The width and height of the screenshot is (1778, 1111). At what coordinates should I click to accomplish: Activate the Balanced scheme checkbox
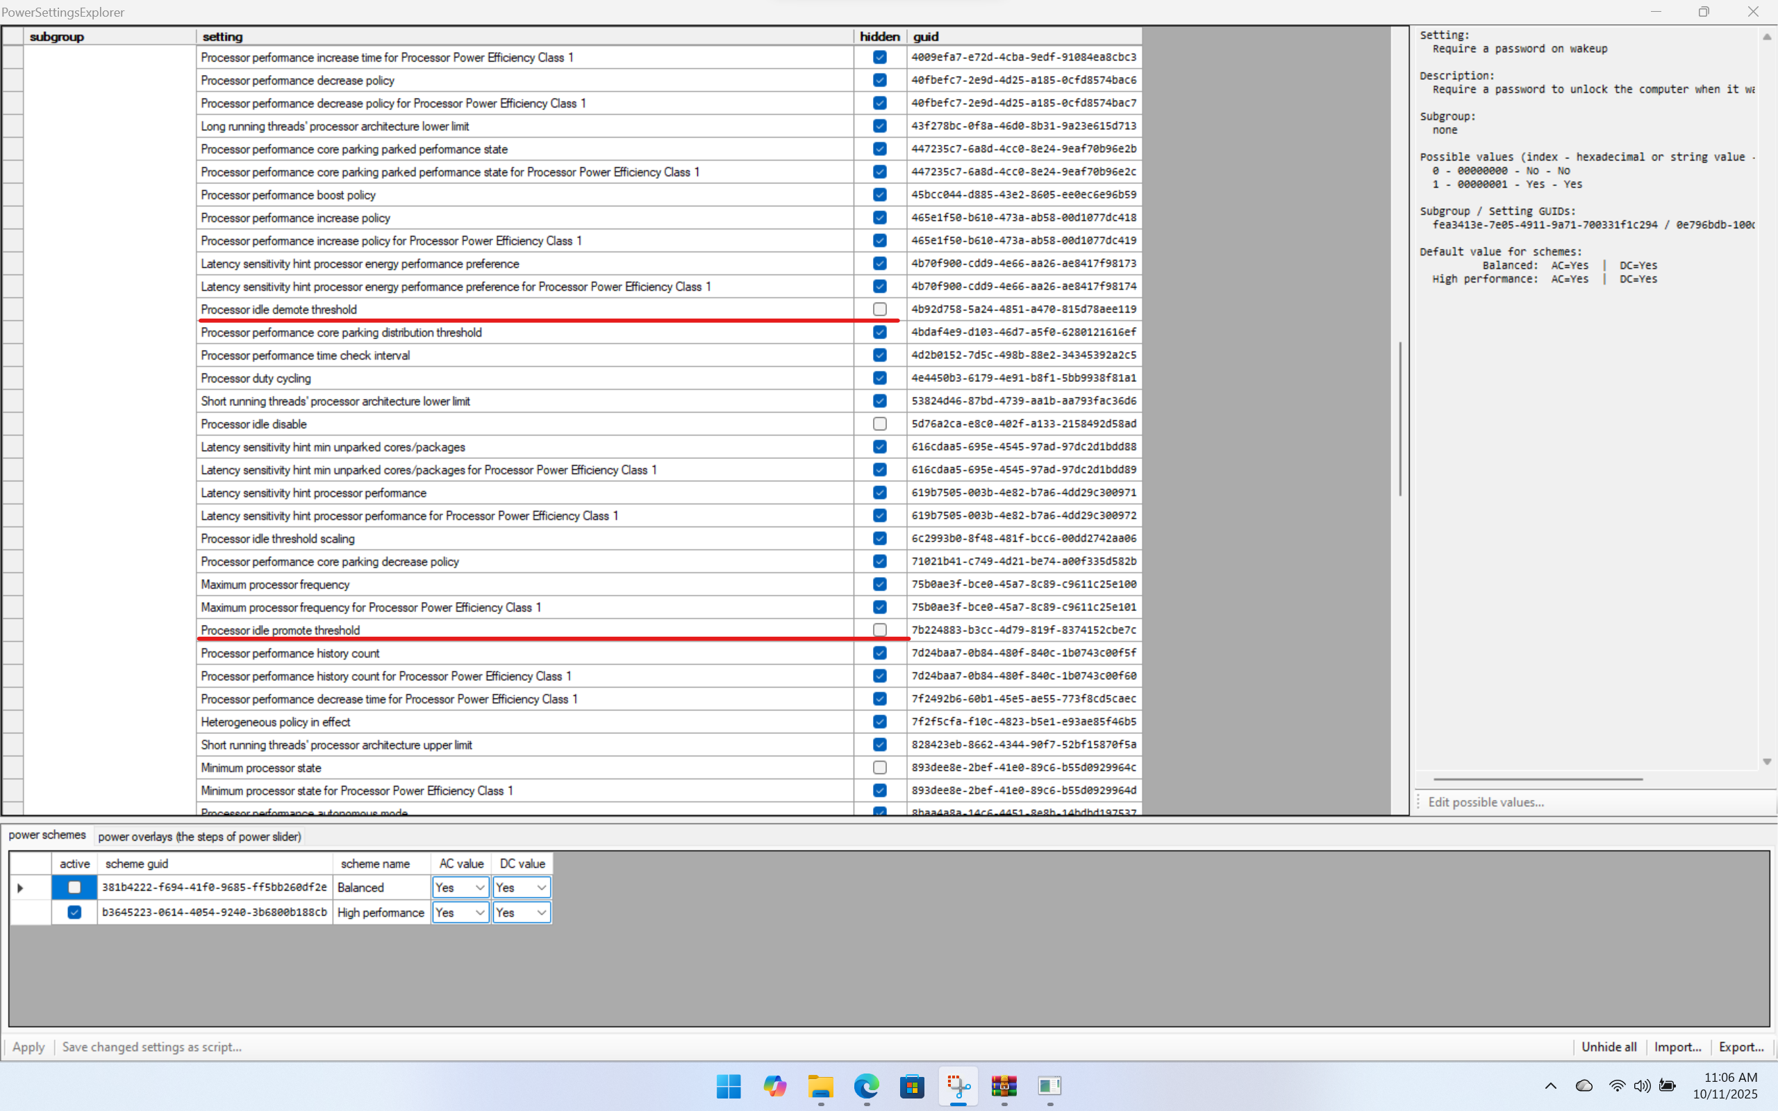point(74,887)
